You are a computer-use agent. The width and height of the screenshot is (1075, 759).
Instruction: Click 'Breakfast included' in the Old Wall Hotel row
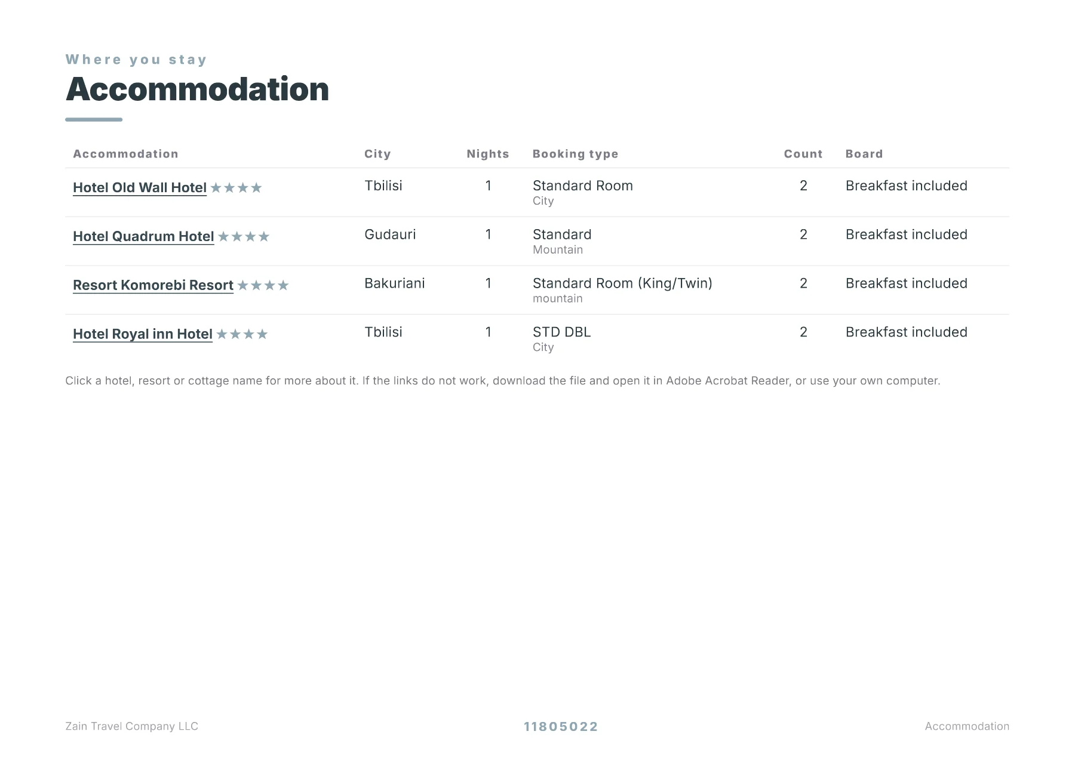(x=907, y=186)
